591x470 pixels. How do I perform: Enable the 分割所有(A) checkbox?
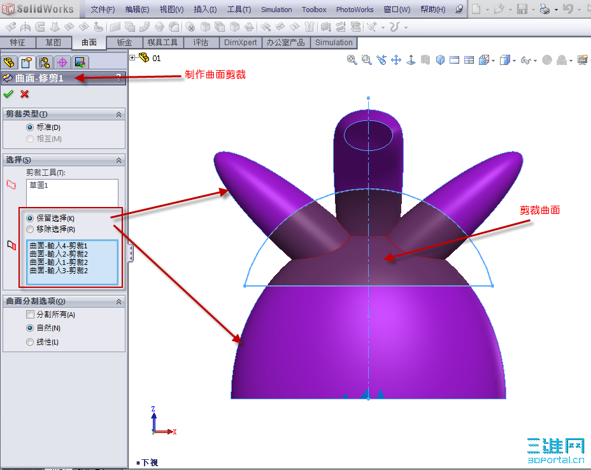click(x=30, y=315)
